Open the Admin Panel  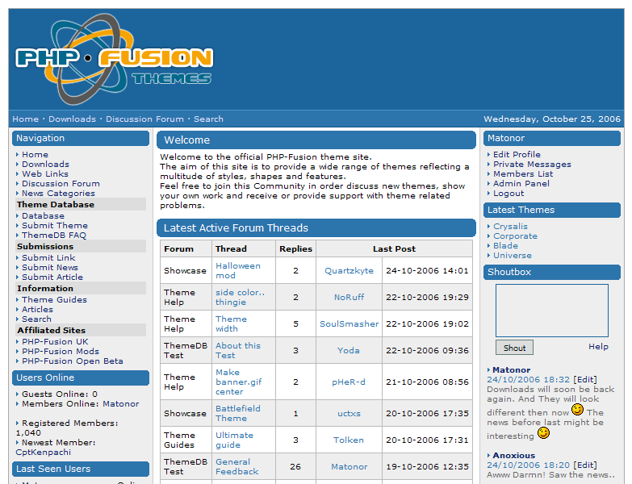pyautogui.click(x=521, y=184)
